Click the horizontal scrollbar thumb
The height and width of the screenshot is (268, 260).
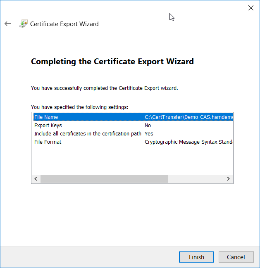coord(104,179)
